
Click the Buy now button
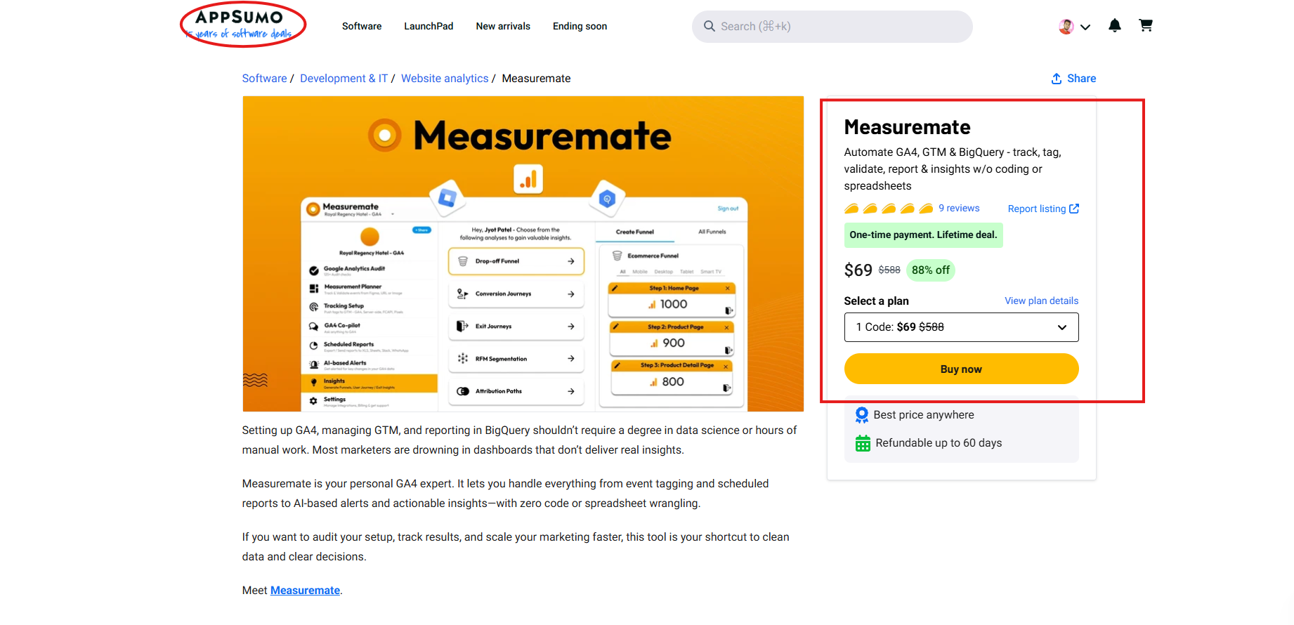point(961,369)
